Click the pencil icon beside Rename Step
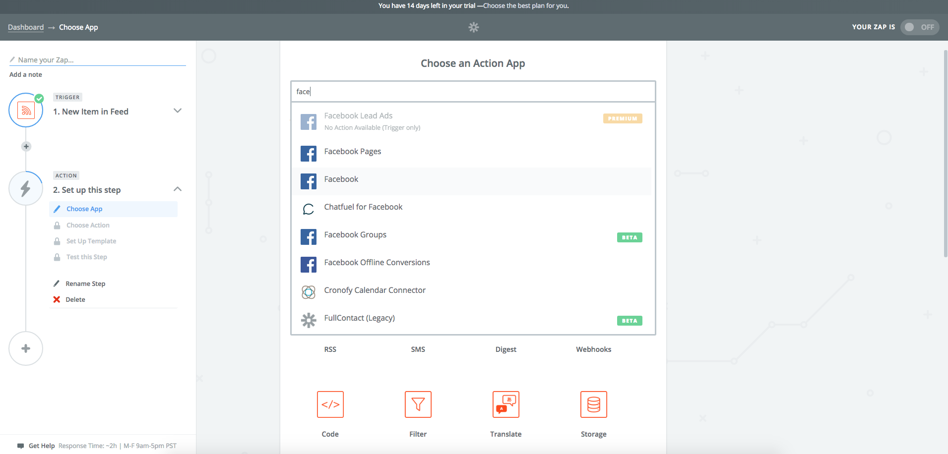This screenshot has width=948, height=454. [57, 284]
